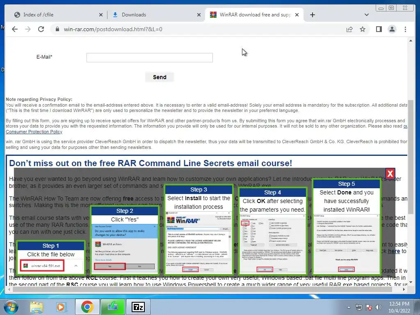Click the 'here' link in the course text
Image resolution: width=420 pixels, height=315 pixels.
point(394,251)
